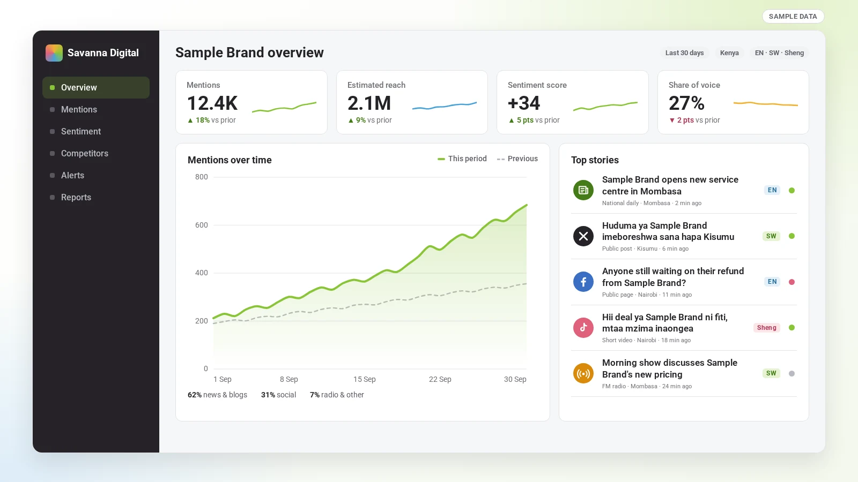Screen dimensions: 858x482
Task: Click the red sentiment dot on the refund story
Action: point(792,282)
